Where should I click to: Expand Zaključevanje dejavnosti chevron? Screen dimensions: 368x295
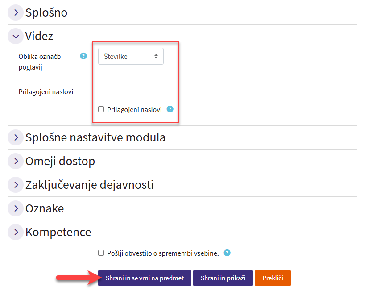click(x=16, y=185)
